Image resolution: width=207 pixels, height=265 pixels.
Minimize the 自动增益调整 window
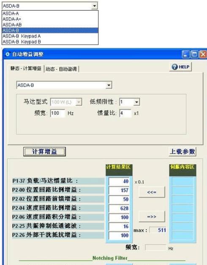(186, 54)
